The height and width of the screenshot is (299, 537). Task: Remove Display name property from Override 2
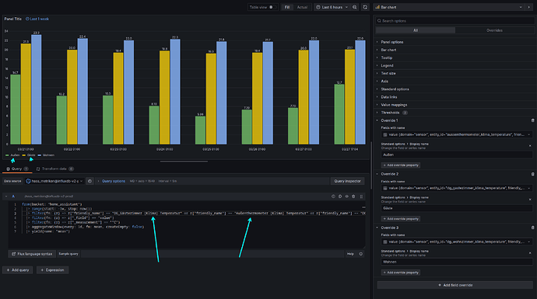(530, 200)
